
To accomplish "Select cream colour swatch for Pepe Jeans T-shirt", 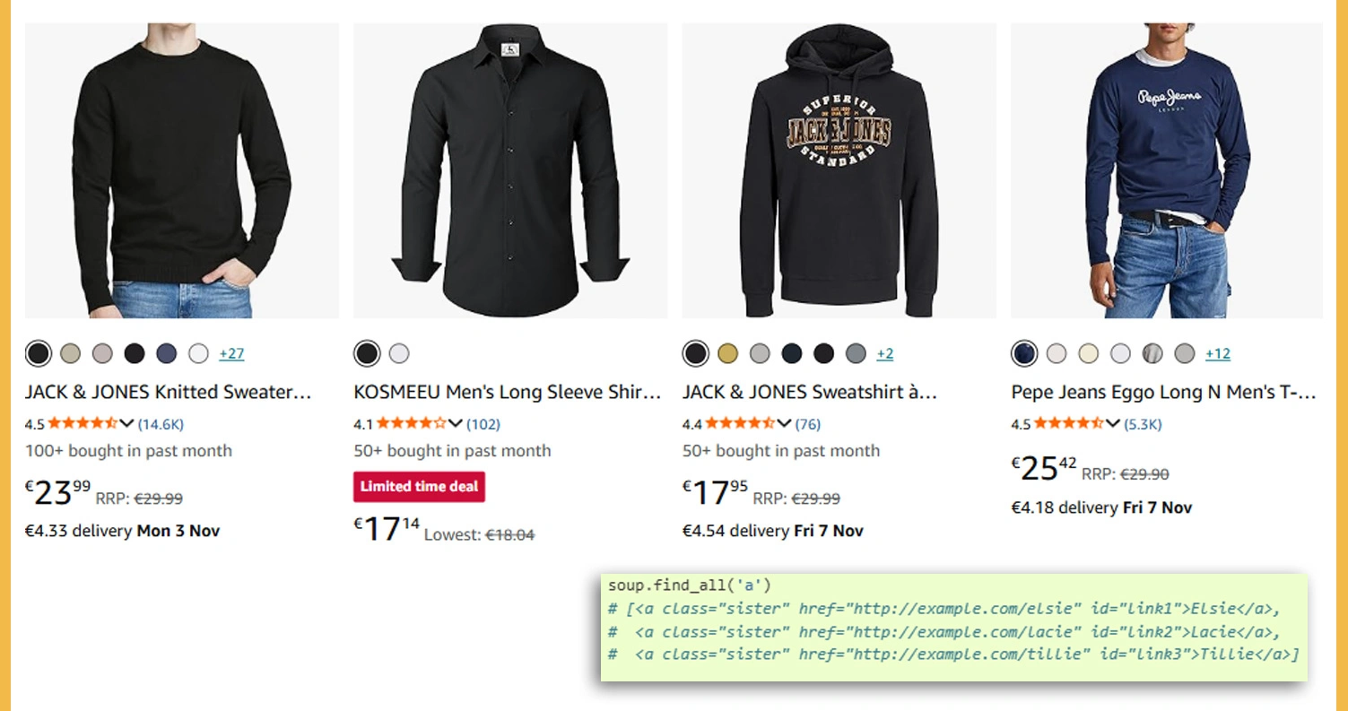I will 1089,353.
